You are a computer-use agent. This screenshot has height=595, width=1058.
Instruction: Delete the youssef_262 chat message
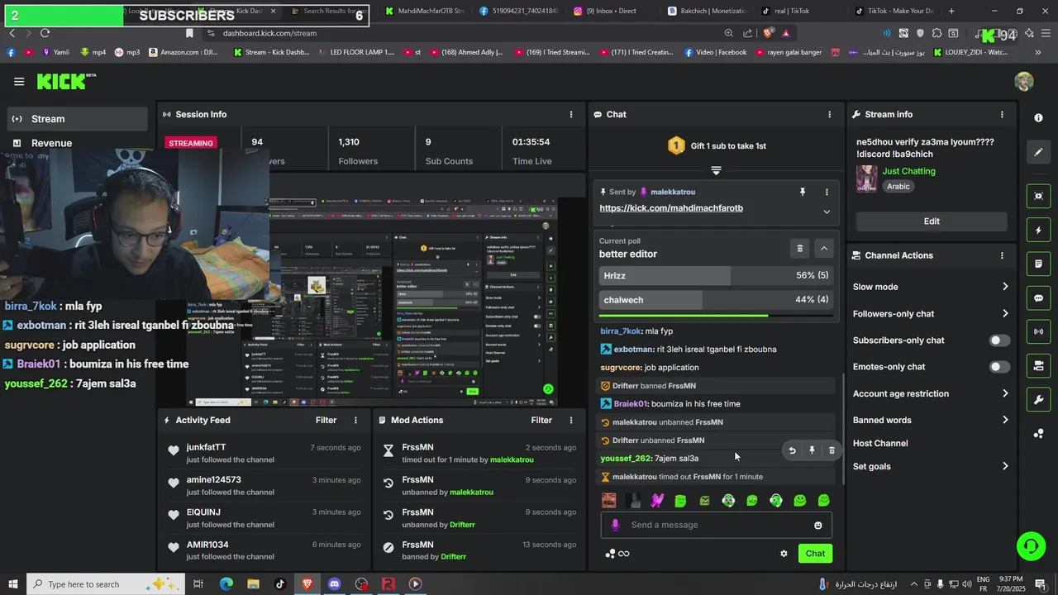tap(832, 450)
